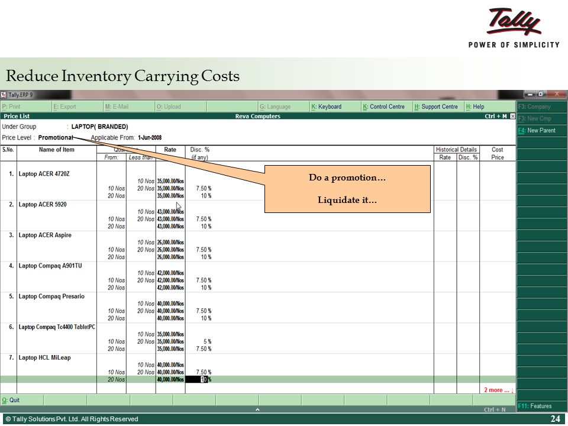
Task: Click first 26,000.00/Nos rate of ACER Aspire
Action: click(x=170, y=243)
